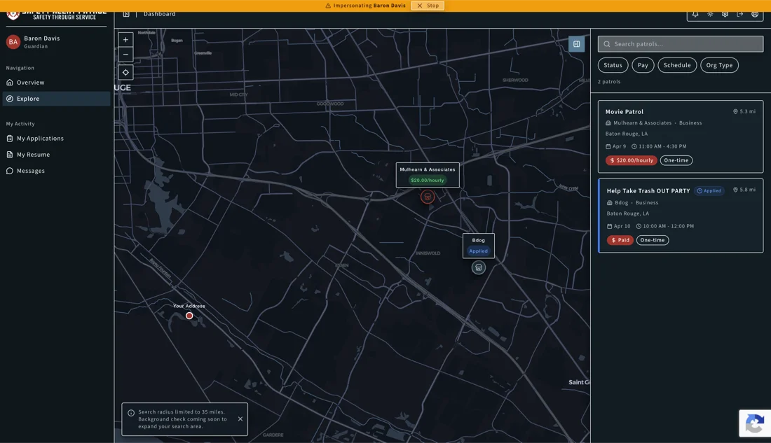Image resolution: width=771 pixels, height=443 pixels.
Task: Toggle the patrol list panel
Action: point(576,44)
